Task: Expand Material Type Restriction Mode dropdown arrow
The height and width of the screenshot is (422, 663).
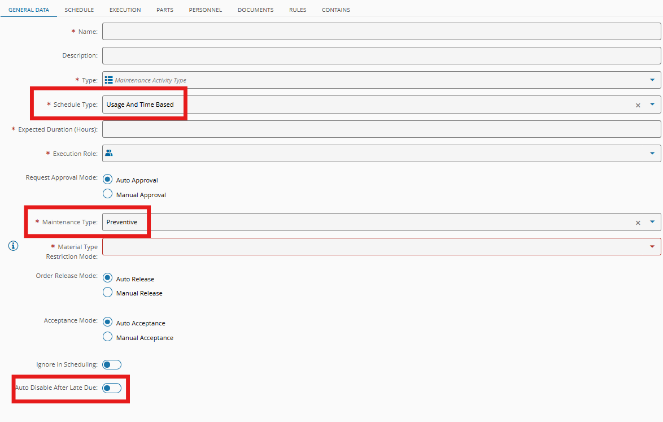Action: [x=652, y=246]
